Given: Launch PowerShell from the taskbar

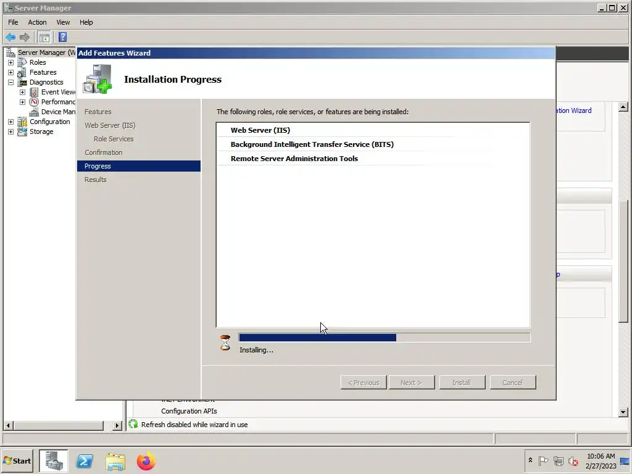Looking at the screenshot, I should [x=85, y=461].
